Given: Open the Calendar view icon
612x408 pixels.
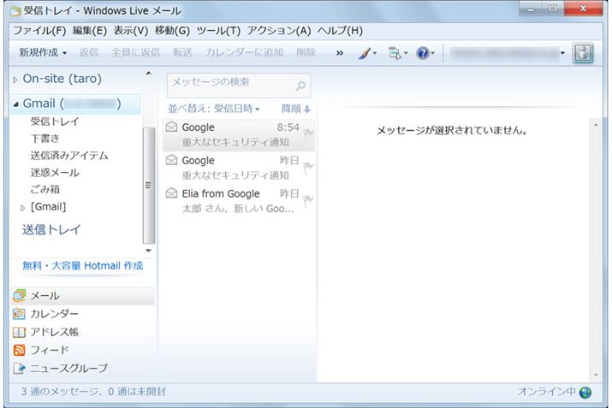Looking at the screenshot, I should coord(19,314).
